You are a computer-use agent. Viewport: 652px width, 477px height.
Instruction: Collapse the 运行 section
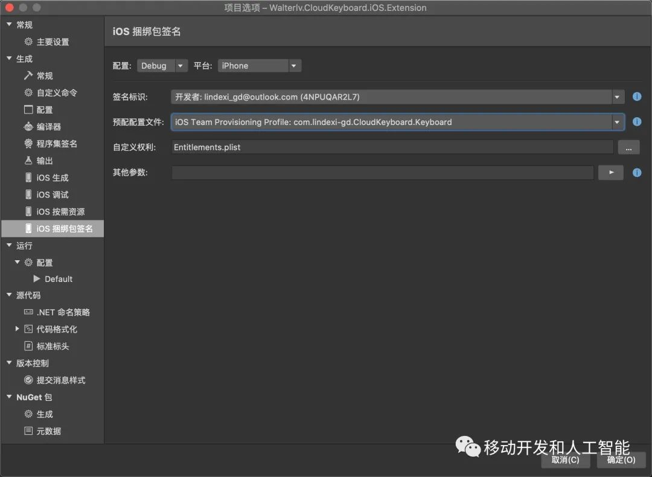[9, 245]
